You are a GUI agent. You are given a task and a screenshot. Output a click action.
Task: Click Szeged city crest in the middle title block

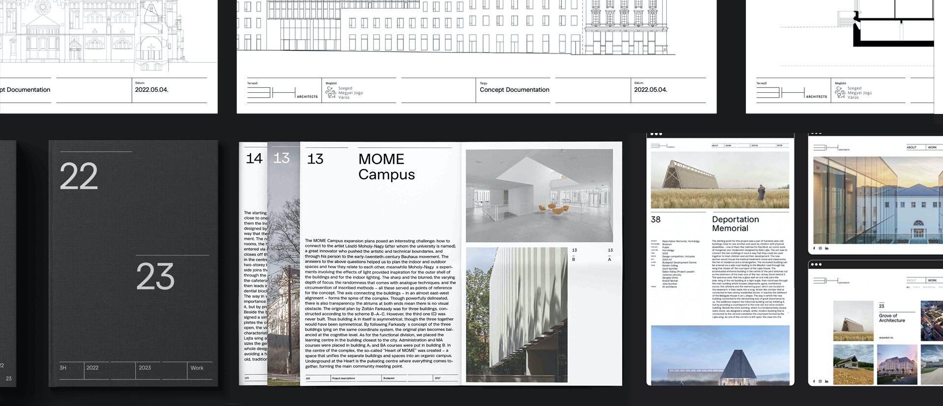coord(330,92)
